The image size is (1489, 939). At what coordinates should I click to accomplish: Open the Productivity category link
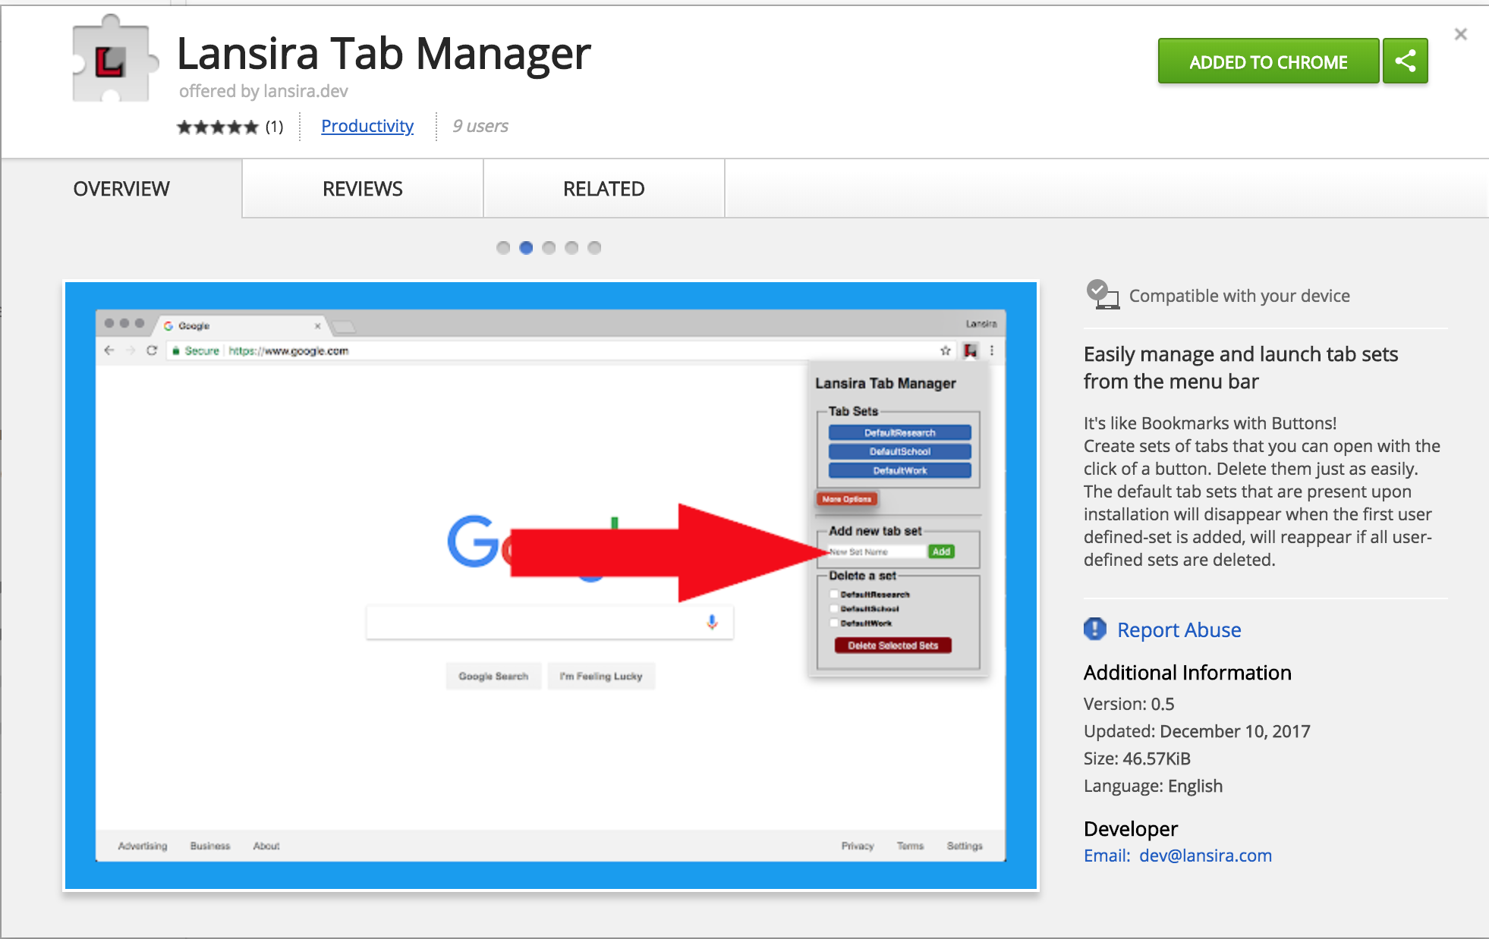[367, 126]
